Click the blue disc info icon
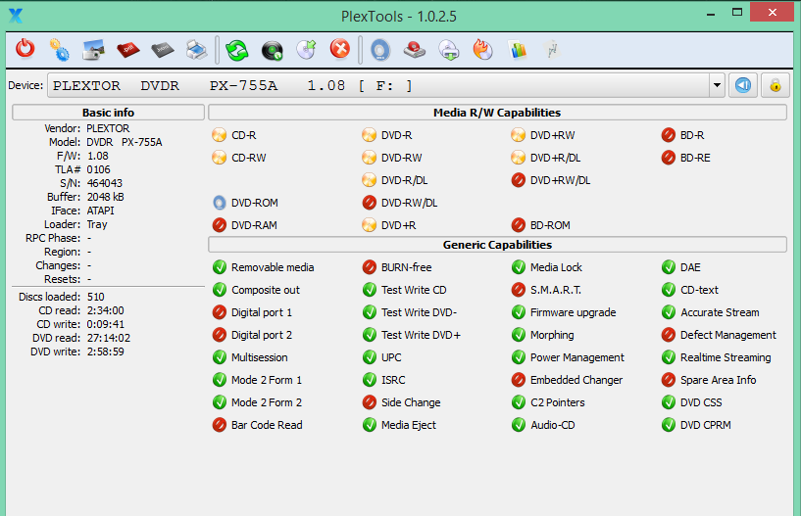This screenshot has height=516, width=801. point(380,50)
